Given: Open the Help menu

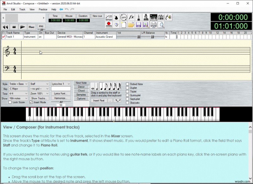Looking at the screenshot, I should pos(54,9).
